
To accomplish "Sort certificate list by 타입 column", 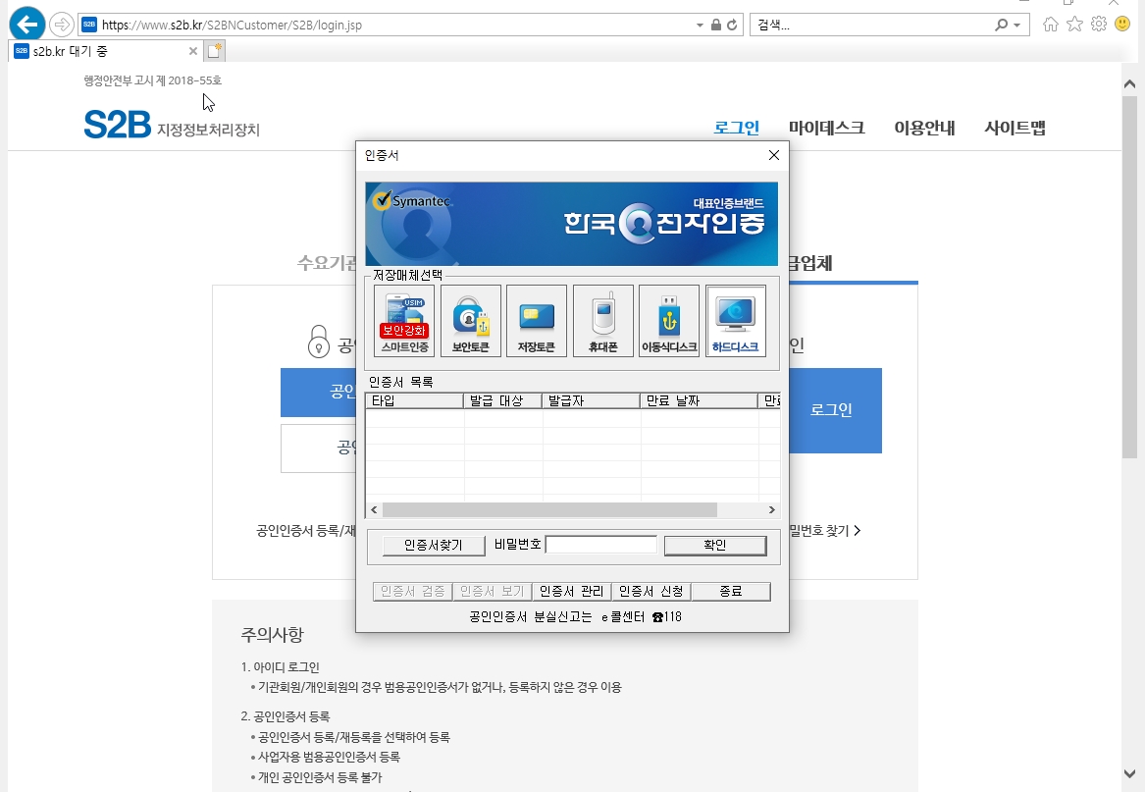I will pos(415,400).
